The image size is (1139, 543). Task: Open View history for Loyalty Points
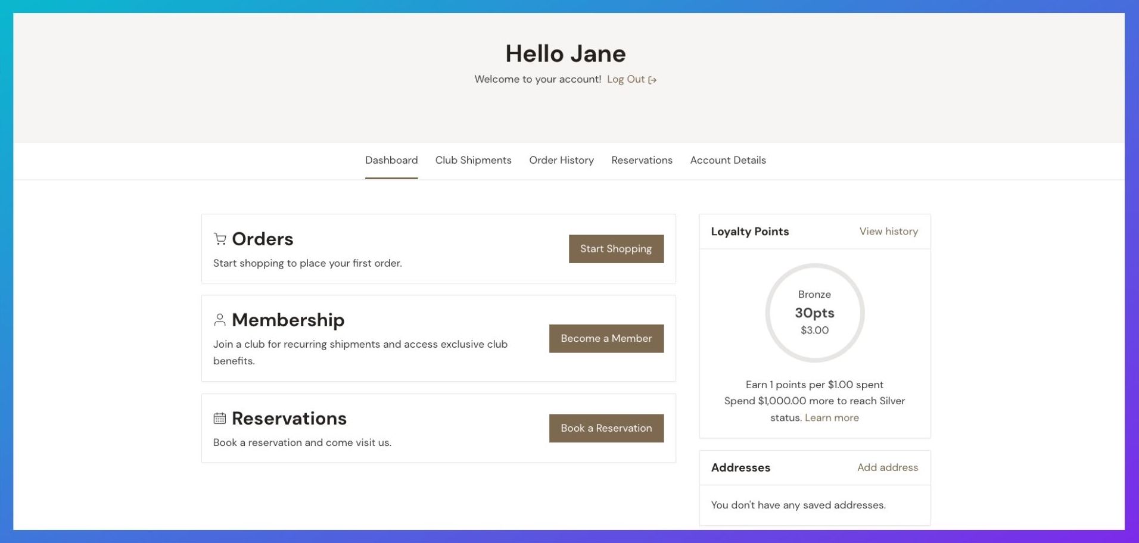[888, 232]
